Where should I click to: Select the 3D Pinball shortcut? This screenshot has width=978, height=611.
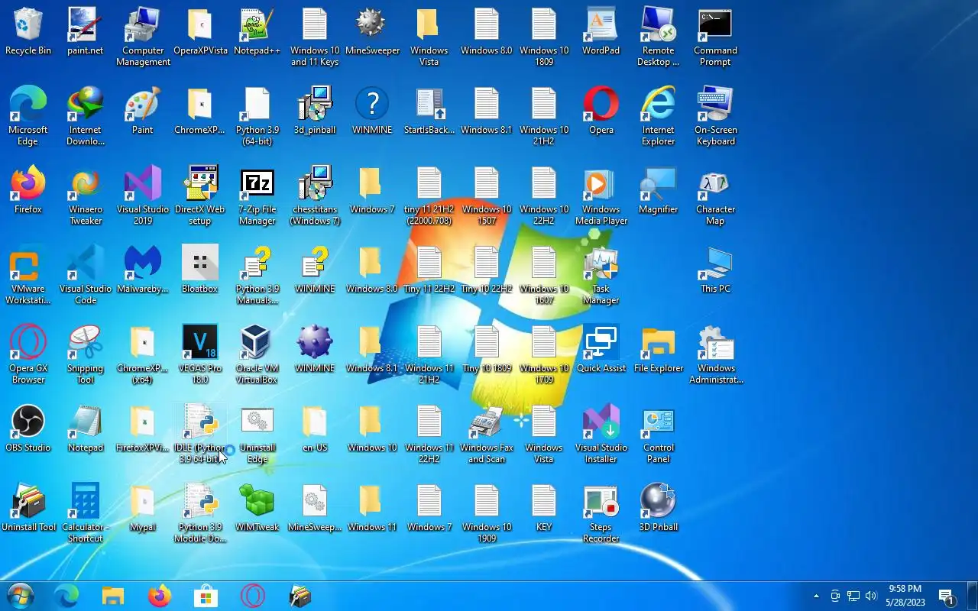coord(659,509)
